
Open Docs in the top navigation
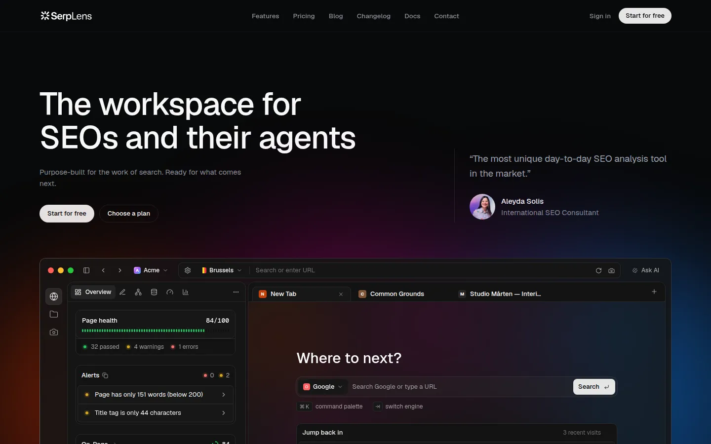click(412, 16)
